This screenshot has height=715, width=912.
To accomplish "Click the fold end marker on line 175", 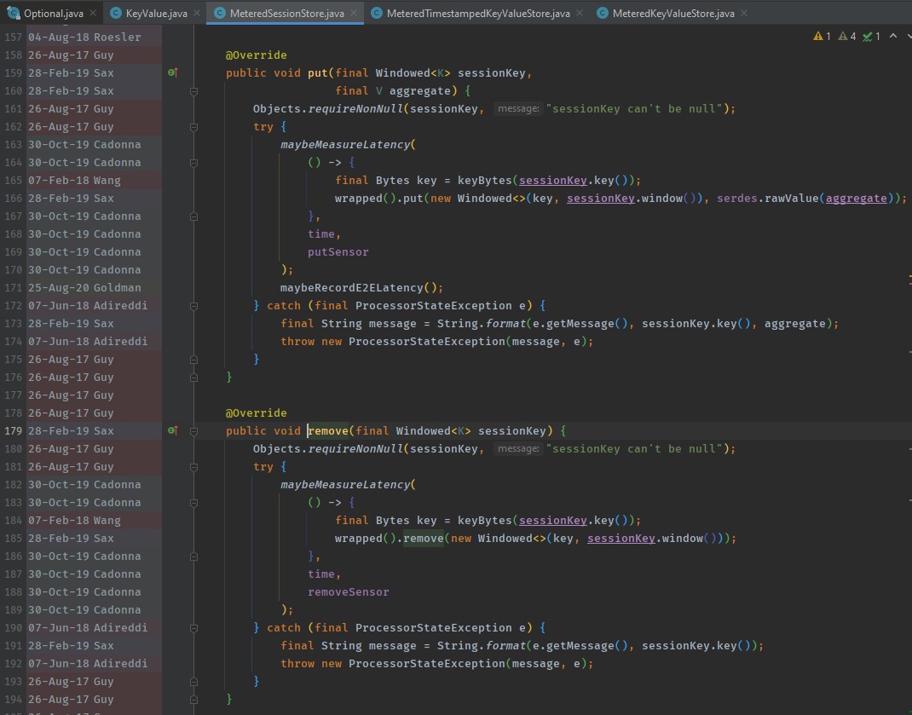I will tap(193, 360).
